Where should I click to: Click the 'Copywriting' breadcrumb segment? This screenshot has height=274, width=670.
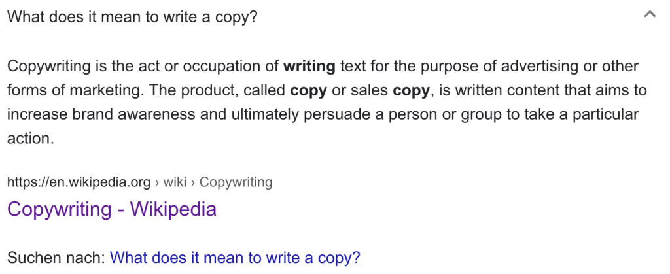click(x=236, y=182)
